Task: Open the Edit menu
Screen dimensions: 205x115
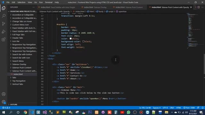Action: [13, 2]
